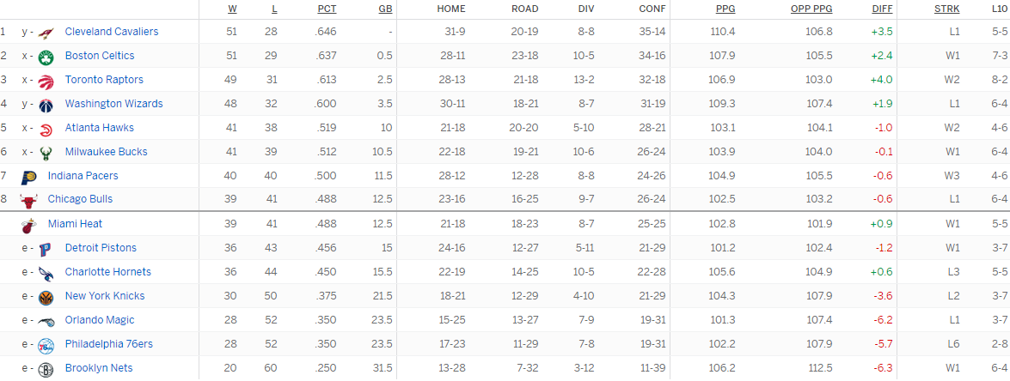Click the Miami Heat logo icon
The image size is (1010, 381).
[29, 225]
